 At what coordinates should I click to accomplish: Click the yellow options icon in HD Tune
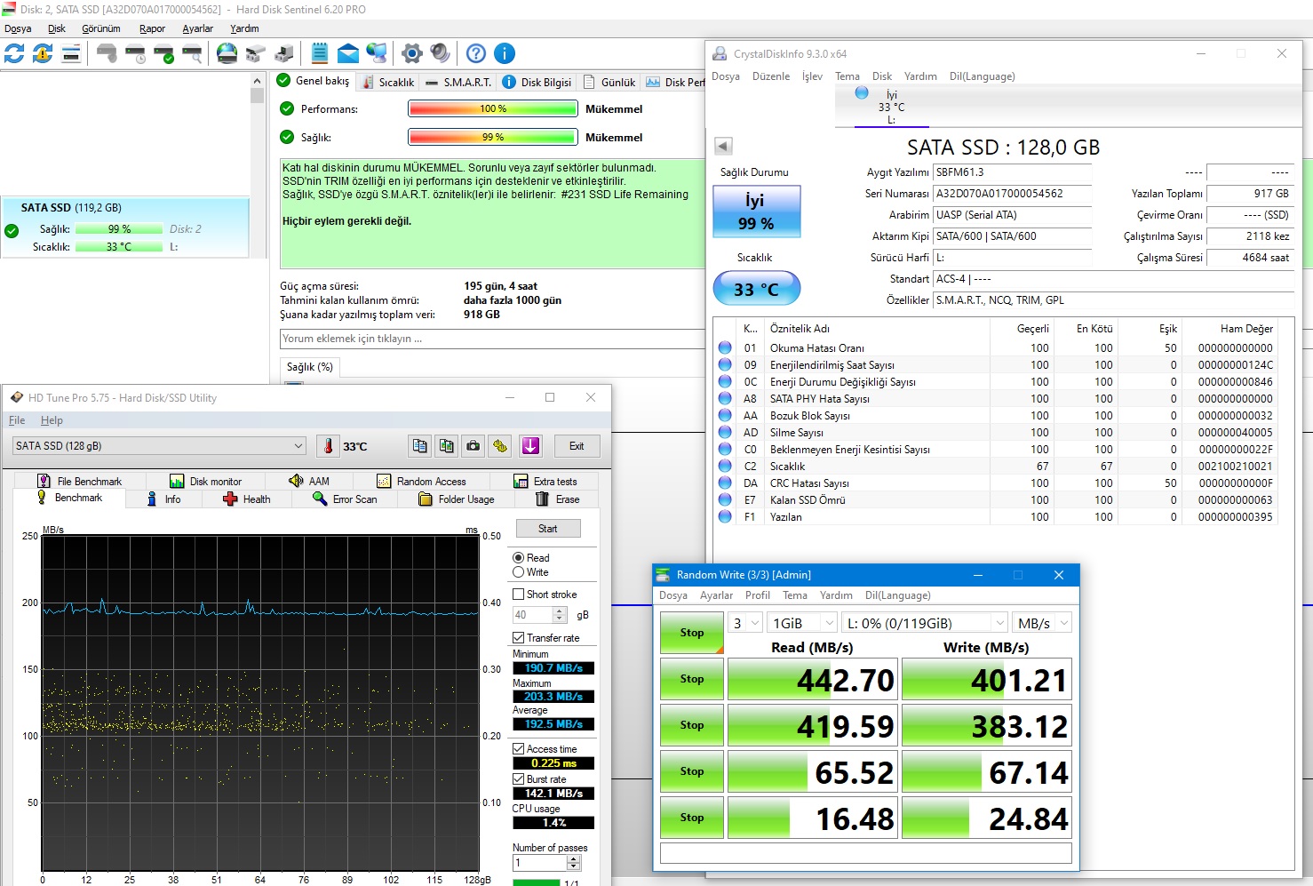point(500,446)
